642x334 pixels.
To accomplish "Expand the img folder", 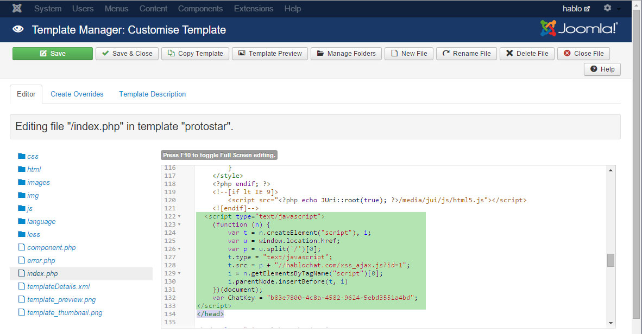I will (28, 195).
